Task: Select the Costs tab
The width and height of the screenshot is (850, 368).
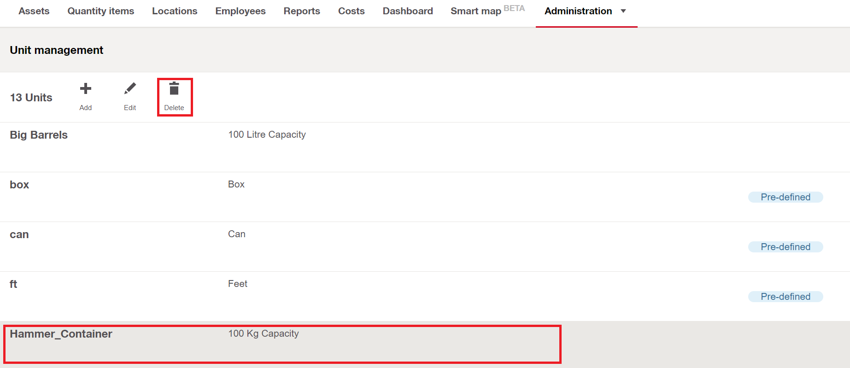Action: click(x=352, y=11)
